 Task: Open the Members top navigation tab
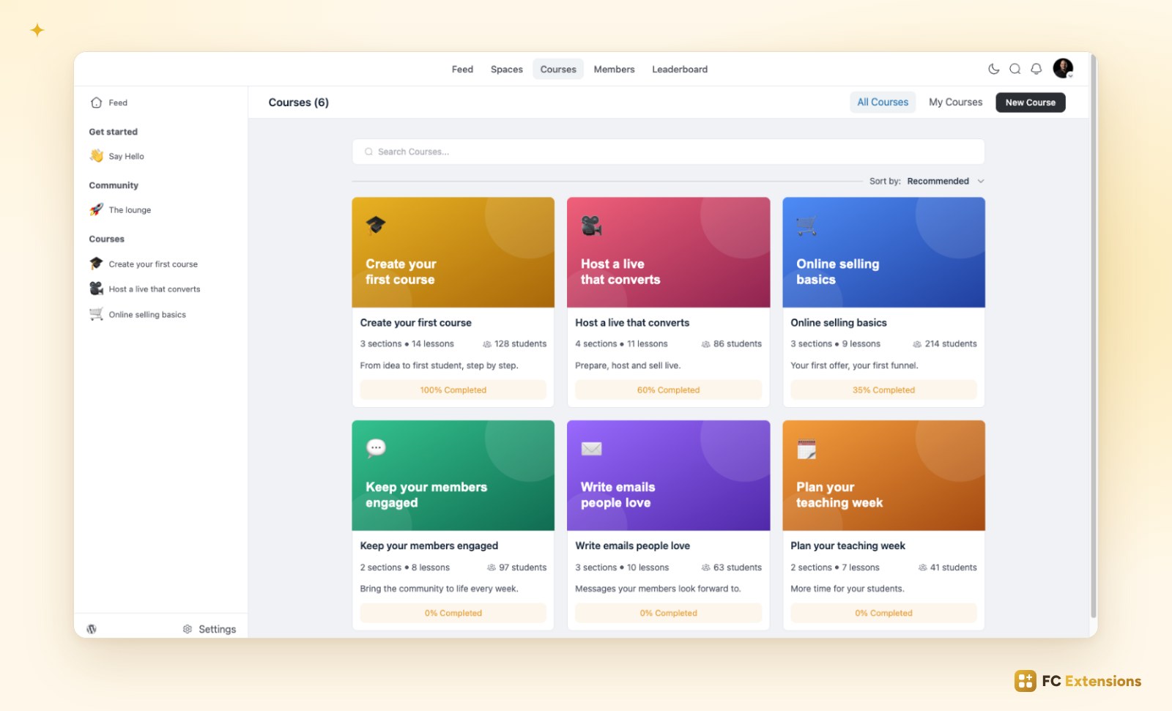[x=614, y=69]
